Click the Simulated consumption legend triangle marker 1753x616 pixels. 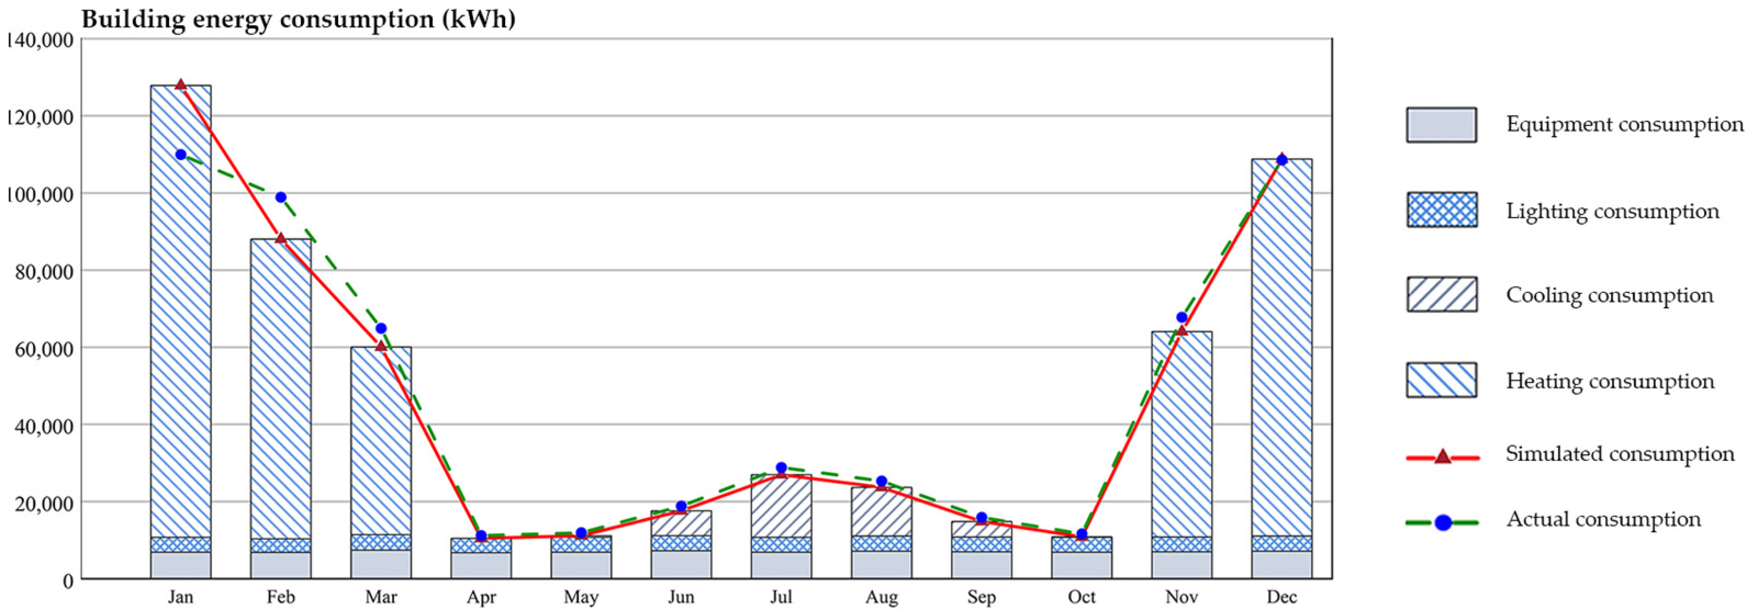coord(1442,456)
